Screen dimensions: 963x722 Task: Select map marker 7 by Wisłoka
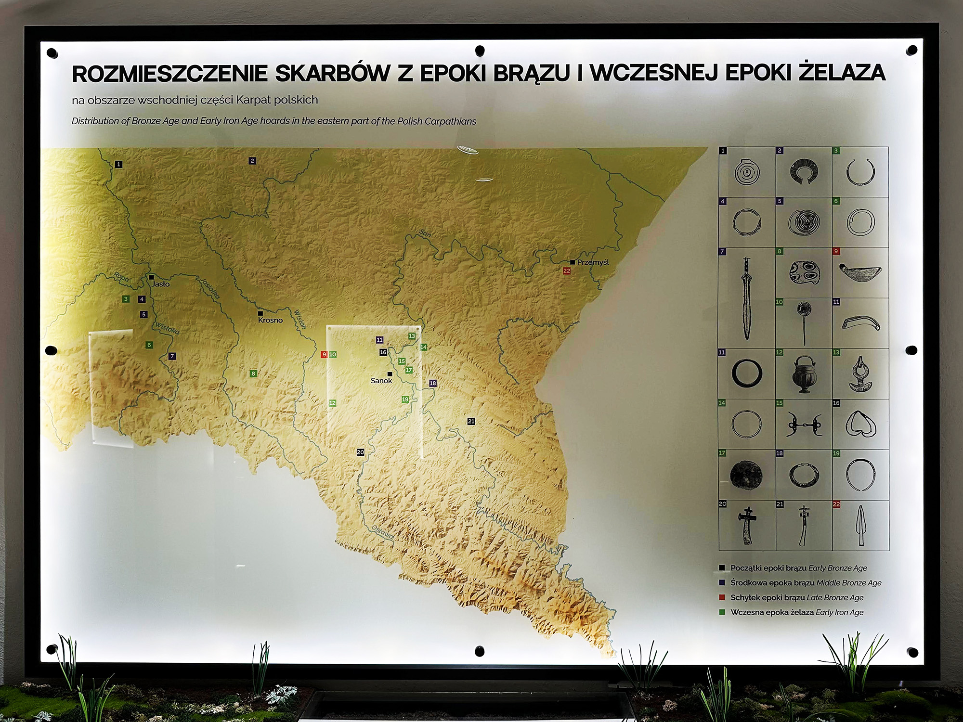pos(172,356)
